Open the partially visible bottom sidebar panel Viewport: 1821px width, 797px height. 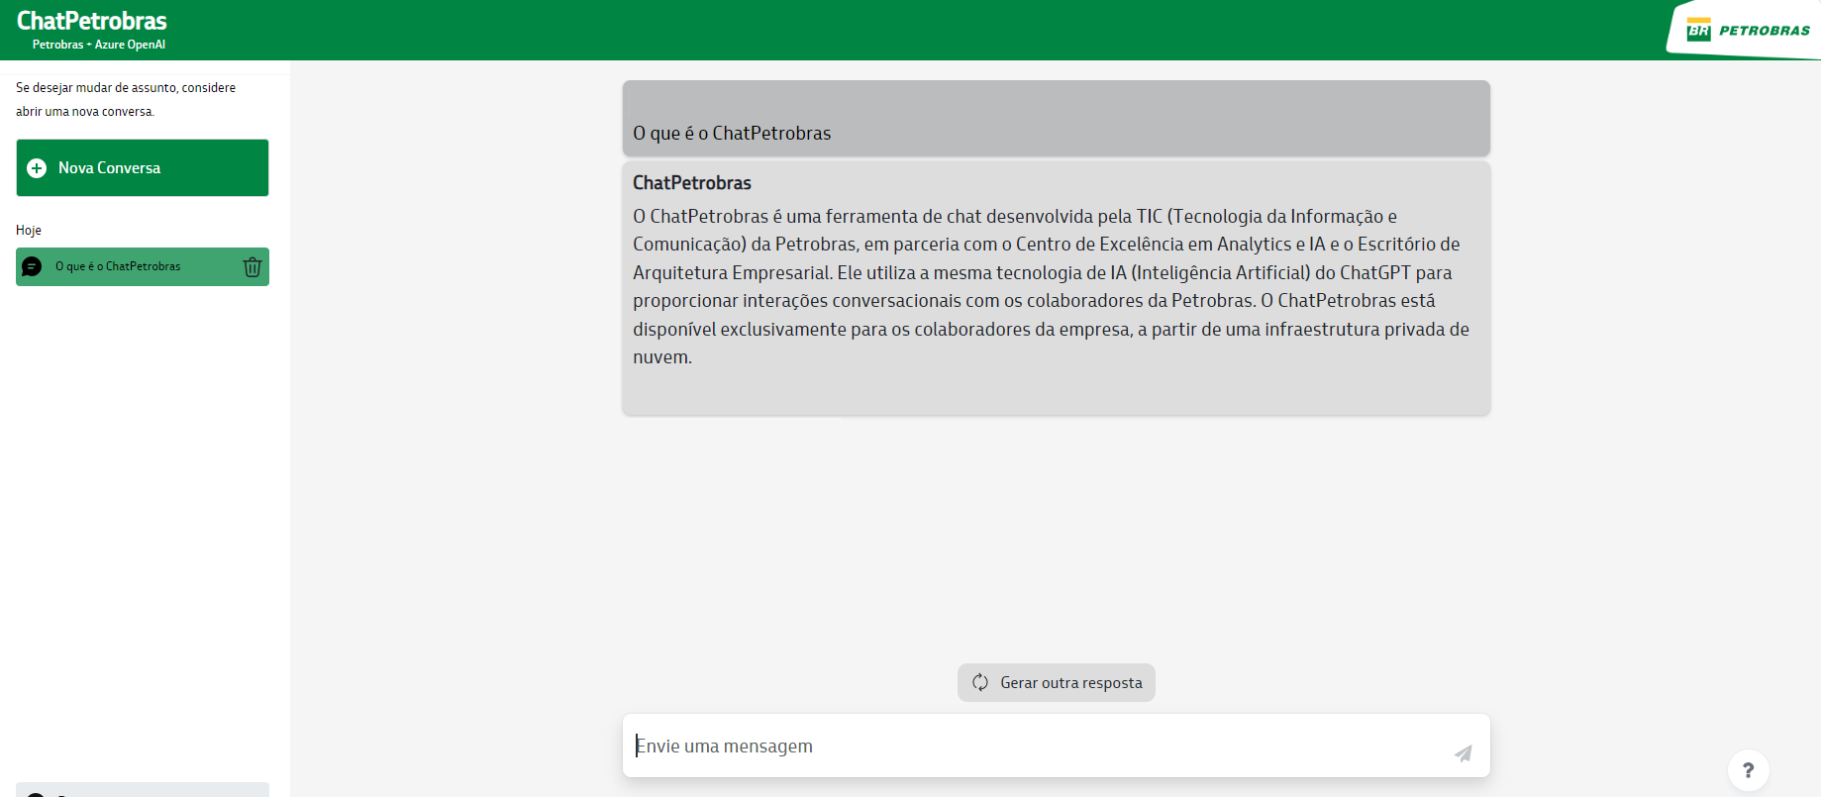click(143, 790)
